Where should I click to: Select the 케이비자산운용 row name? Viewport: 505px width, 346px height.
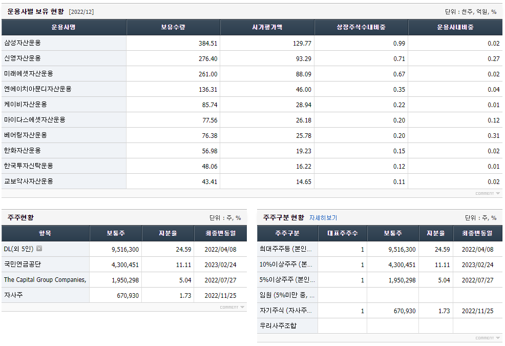(26, 105)
